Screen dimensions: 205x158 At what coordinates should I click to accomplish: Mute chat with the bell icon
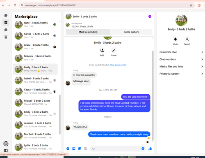tap(175, 39)
